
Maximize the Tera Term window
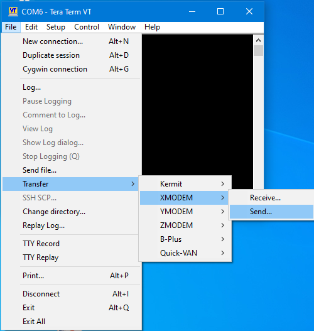click(x=220, y=11)
